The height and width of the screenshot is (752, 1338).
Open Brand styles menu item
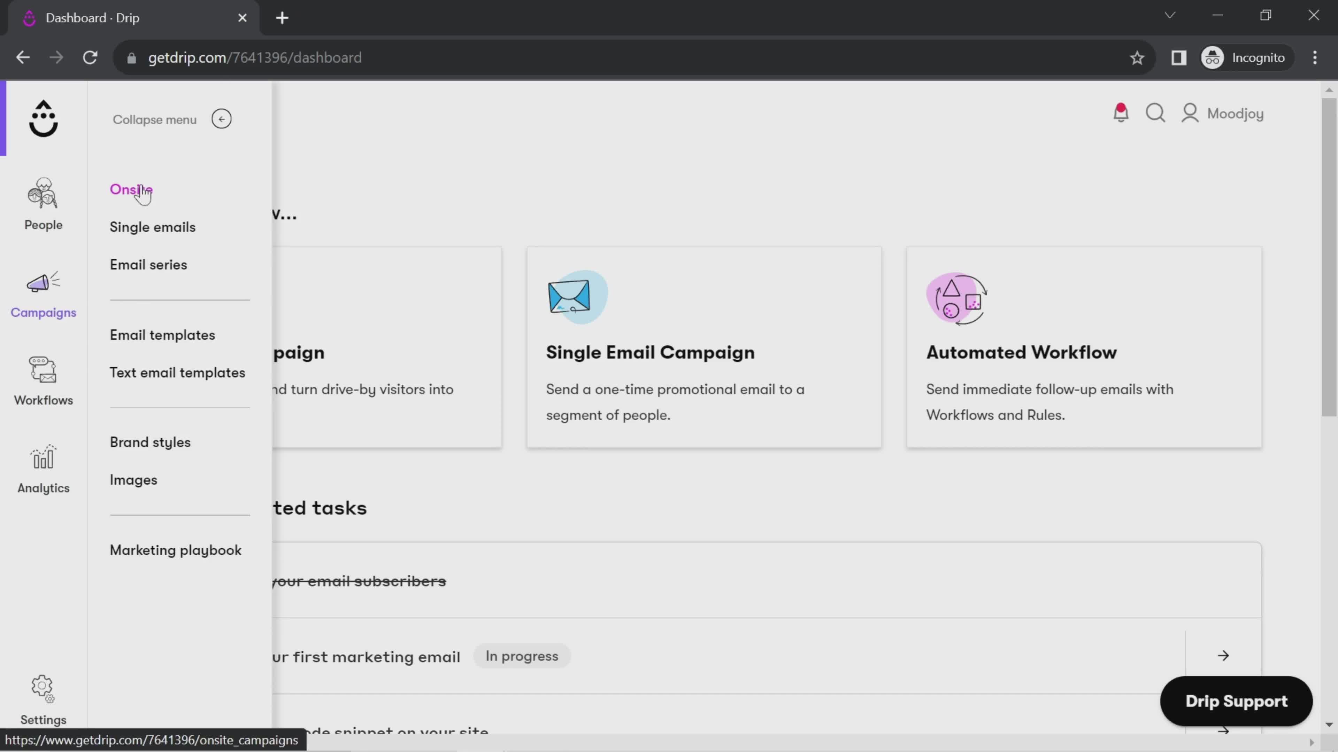tap(150, 443)
